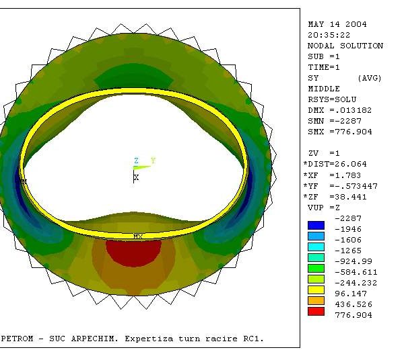
Task: Click the Y axis label on triad
Action: 154,161
